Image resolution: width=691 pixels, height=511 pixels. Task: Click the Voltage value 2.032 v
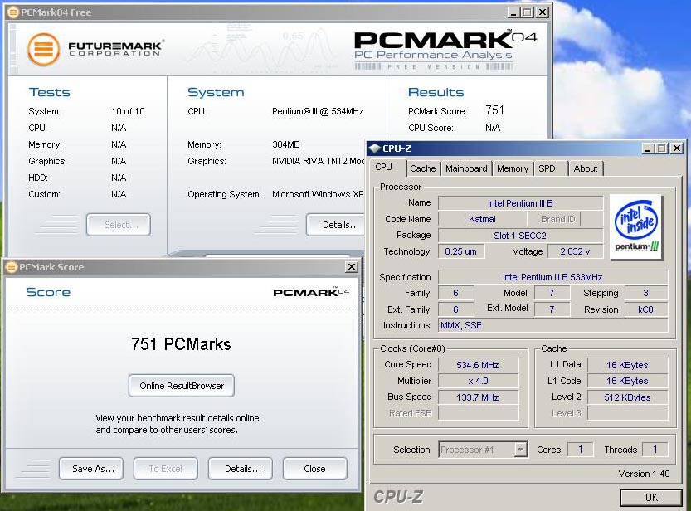point(575,251)
